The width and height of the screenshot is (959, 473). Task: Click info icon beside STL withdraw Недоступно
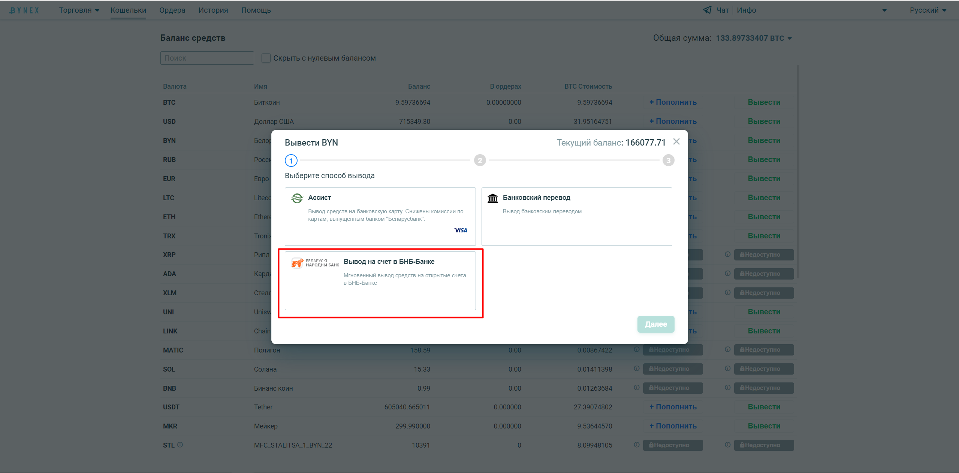click(x=727, y=445)
